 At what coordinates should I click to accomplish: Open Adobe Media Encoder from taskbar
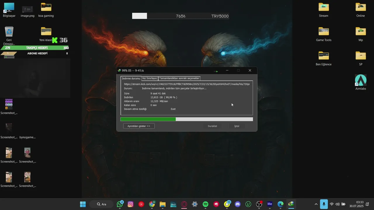[x=270, y=204]
